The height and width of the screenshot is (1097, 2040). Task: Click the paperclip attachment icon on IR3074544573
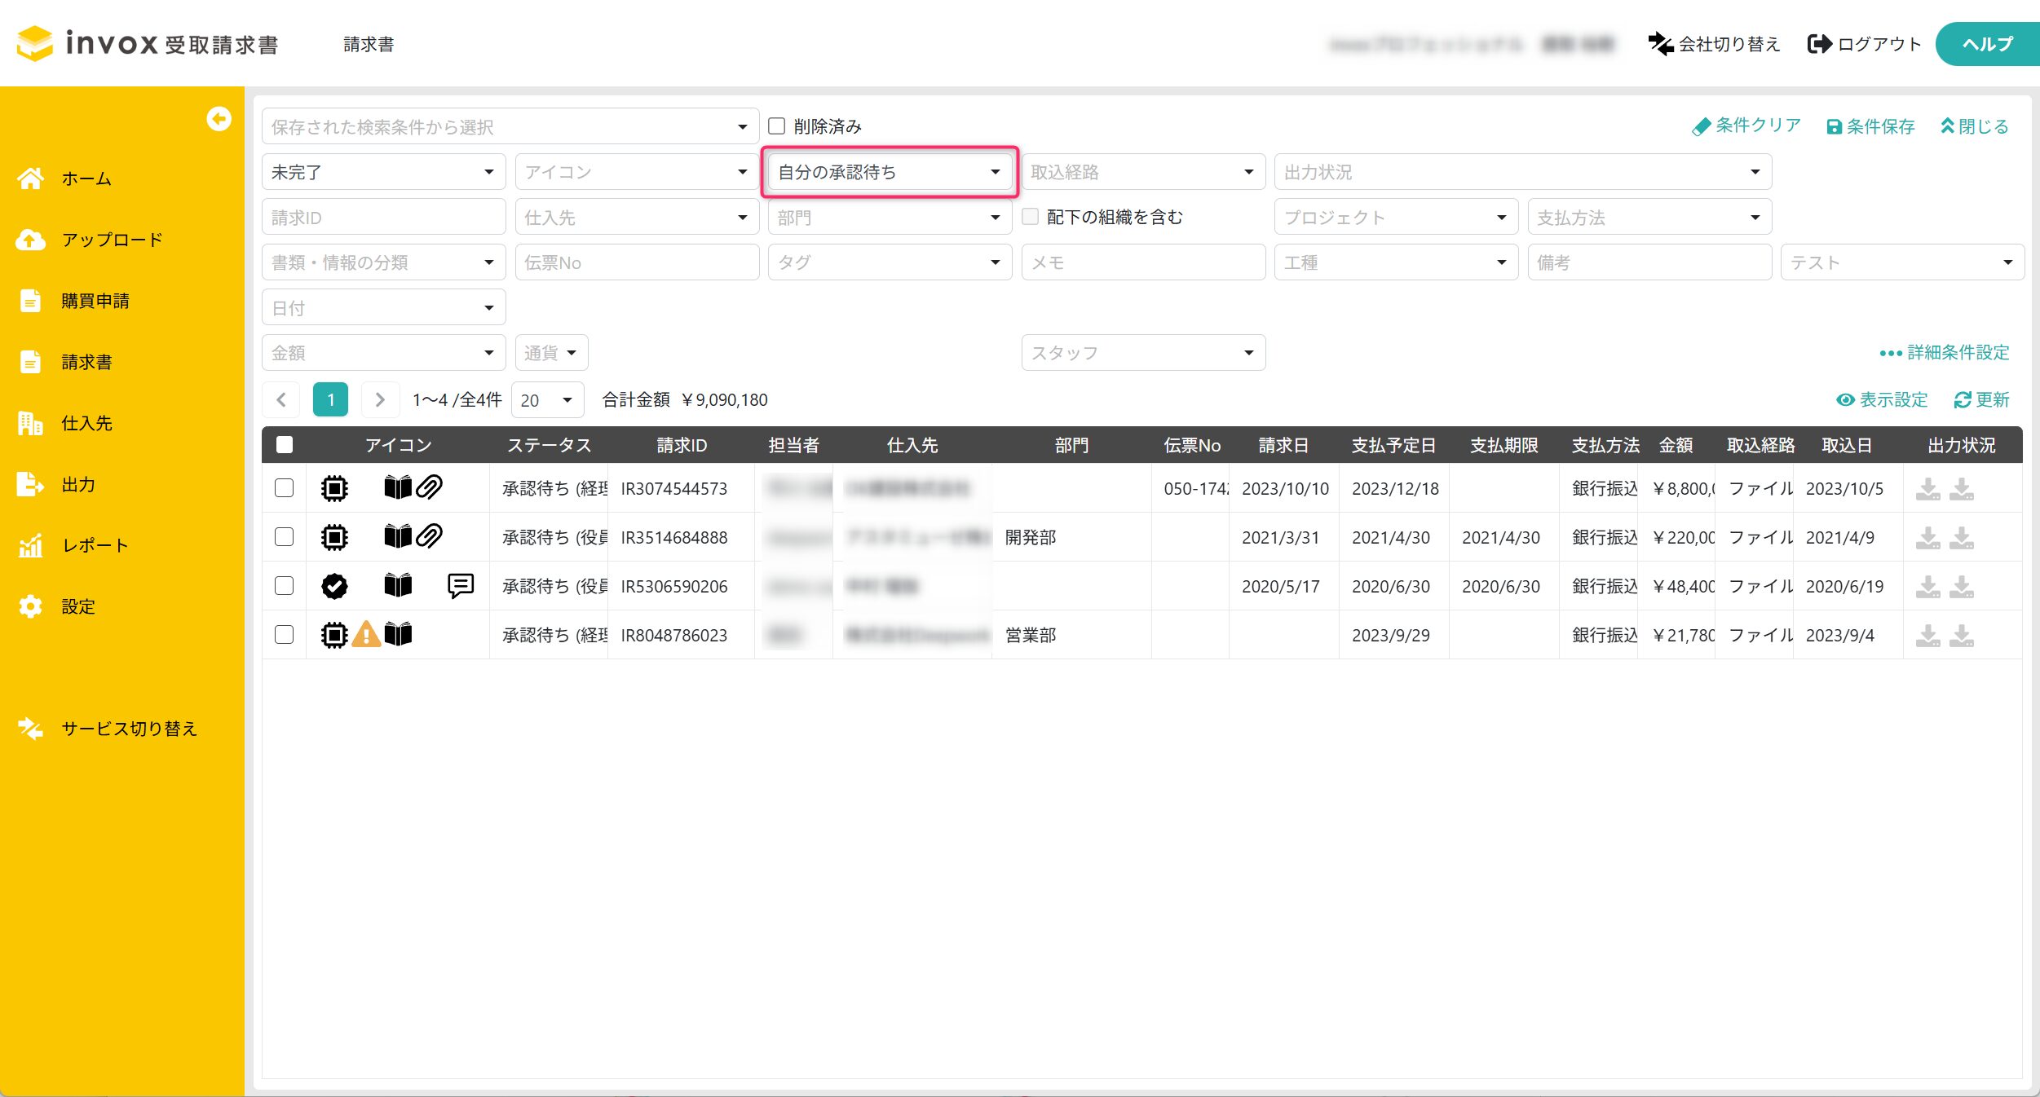coord(429,487)
